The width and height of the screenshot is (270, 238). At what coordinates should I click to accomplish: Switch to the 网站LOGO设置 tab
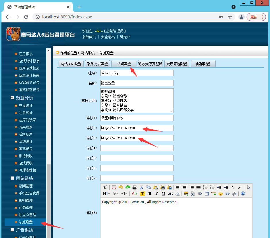[x=71, y=64]
